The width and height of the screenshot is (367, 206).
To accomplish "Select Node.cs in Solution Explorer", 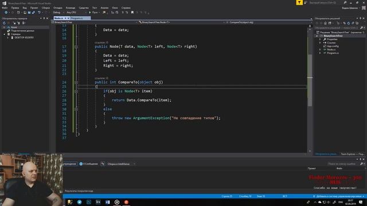I will point(331,50).
